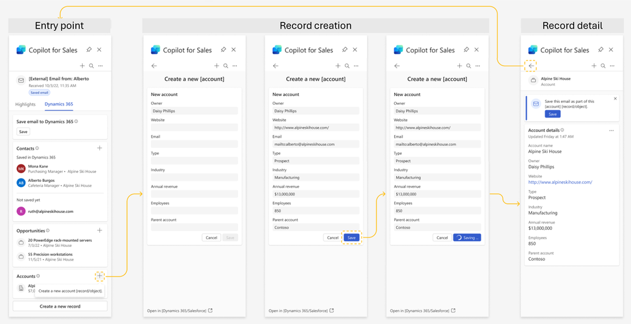This screenshot has height=324, width=631.
Task: Cancel the empty New account form
Action: tap(211, 238)
